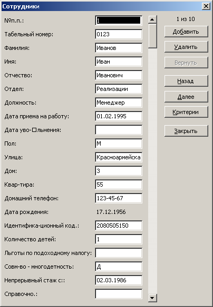Screen dimensions: 213x307
Task: Focus the №п.п. field
Action: pos(119,21)
